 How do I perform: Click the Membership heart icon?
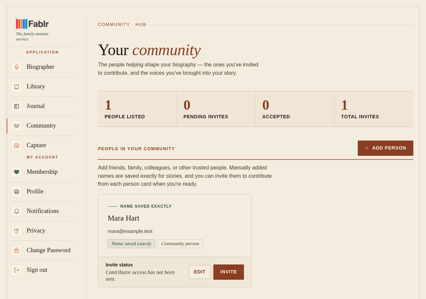[17, 172]
